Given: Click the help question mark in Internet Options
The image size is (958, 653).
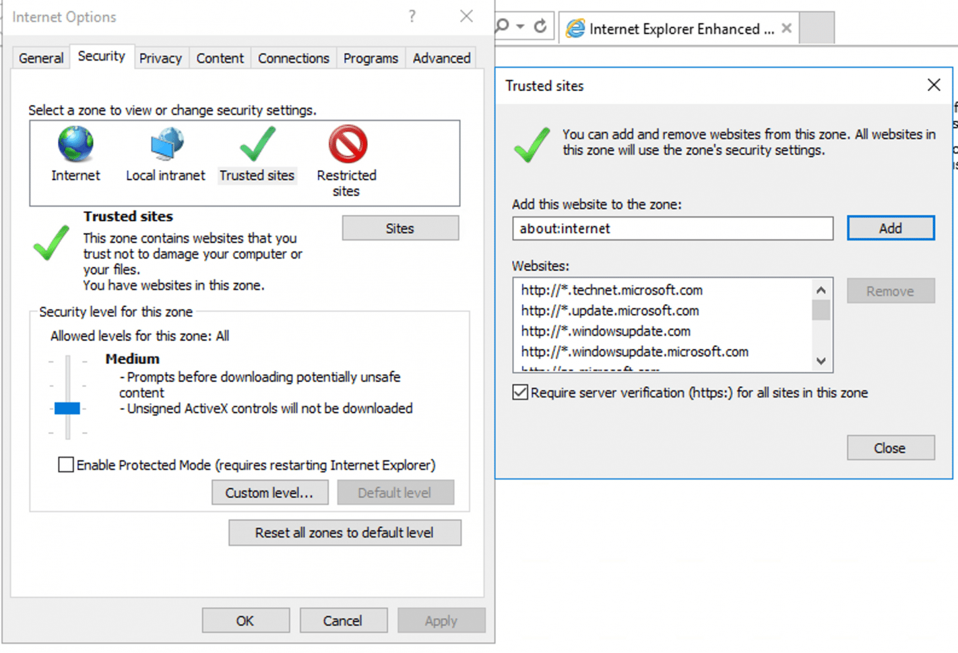Looking at the screenshot, I should [412, 17].
